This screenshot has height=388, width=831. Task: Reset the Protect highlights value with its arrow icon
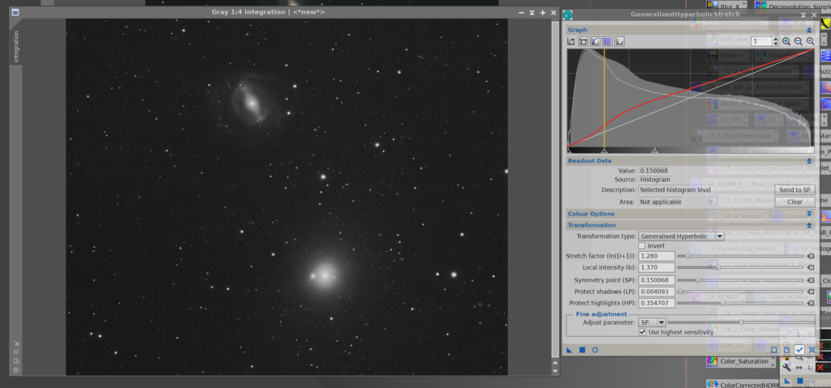point(811,303)
